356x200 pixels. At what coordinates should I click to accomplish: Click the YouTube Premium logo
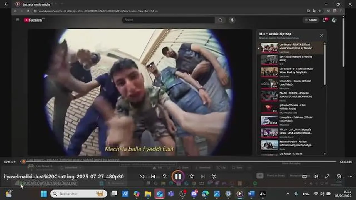click(33, 20)
